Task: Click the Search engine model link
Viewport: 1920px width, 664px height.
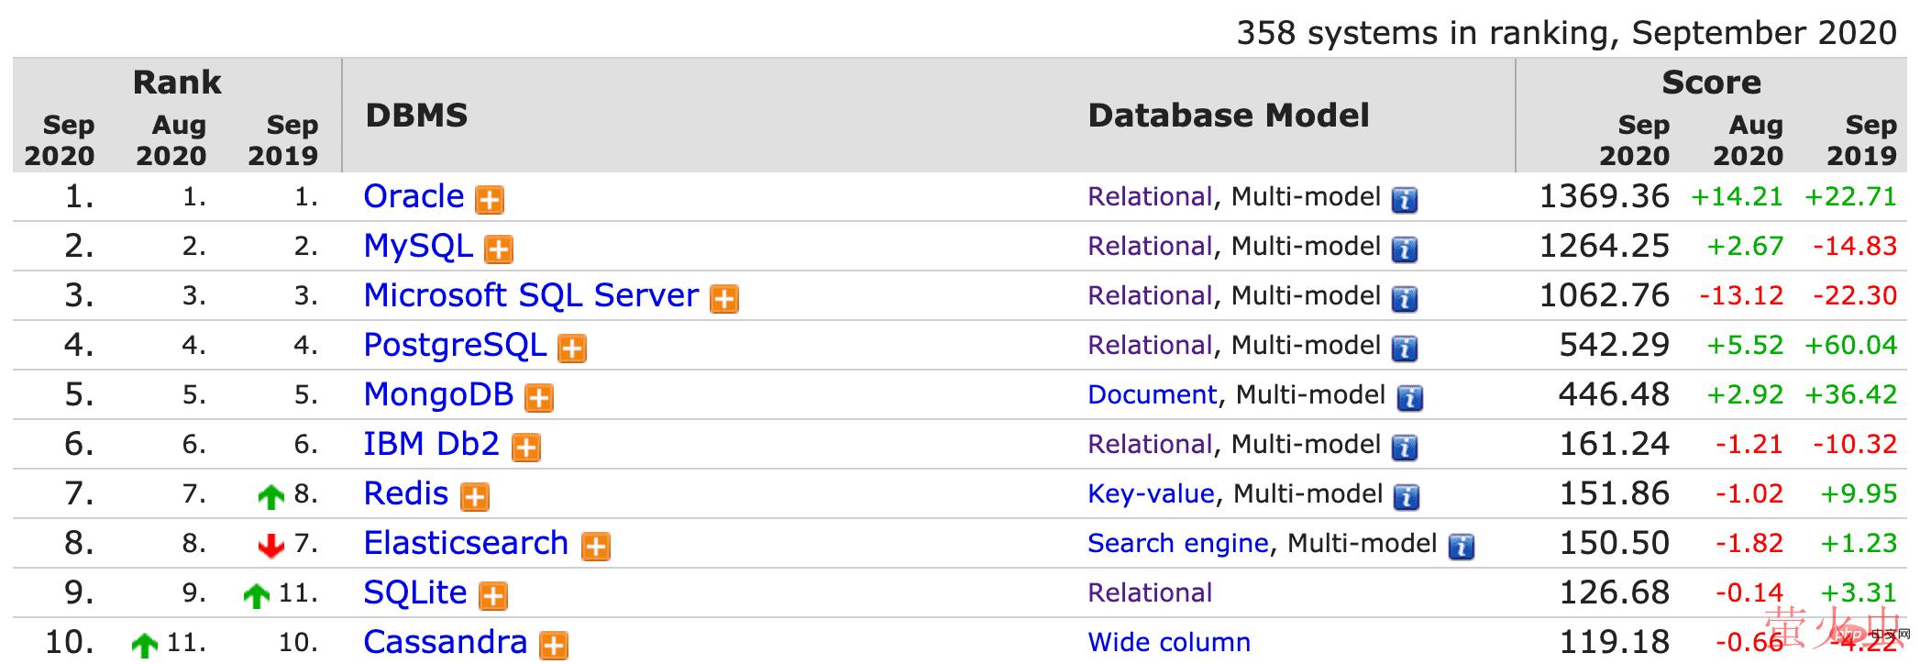Action: click(1177, 543)
